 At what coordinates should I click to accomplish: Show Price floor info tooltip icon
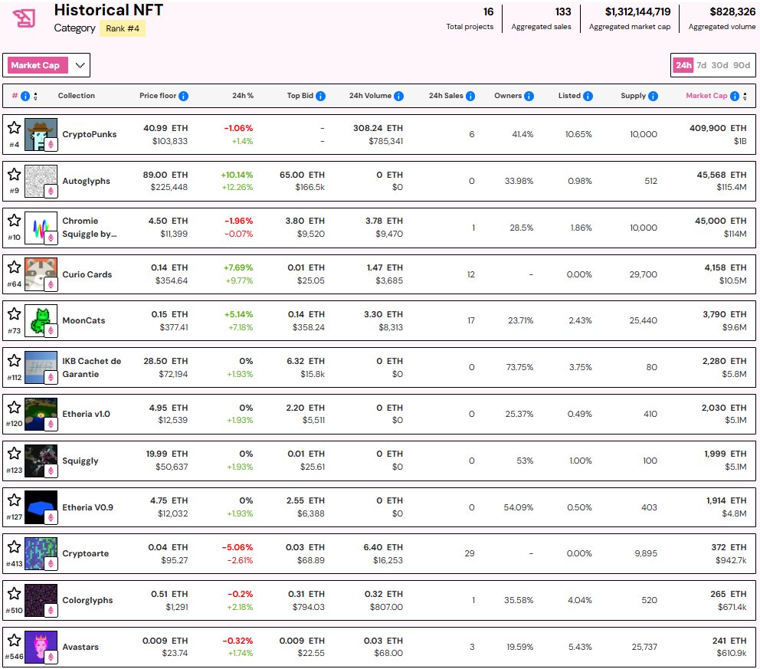pos(183,96)
